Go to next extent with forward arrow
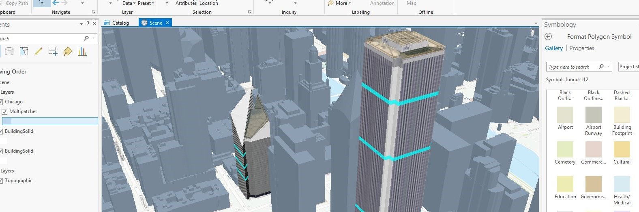 tap(64, 3)
